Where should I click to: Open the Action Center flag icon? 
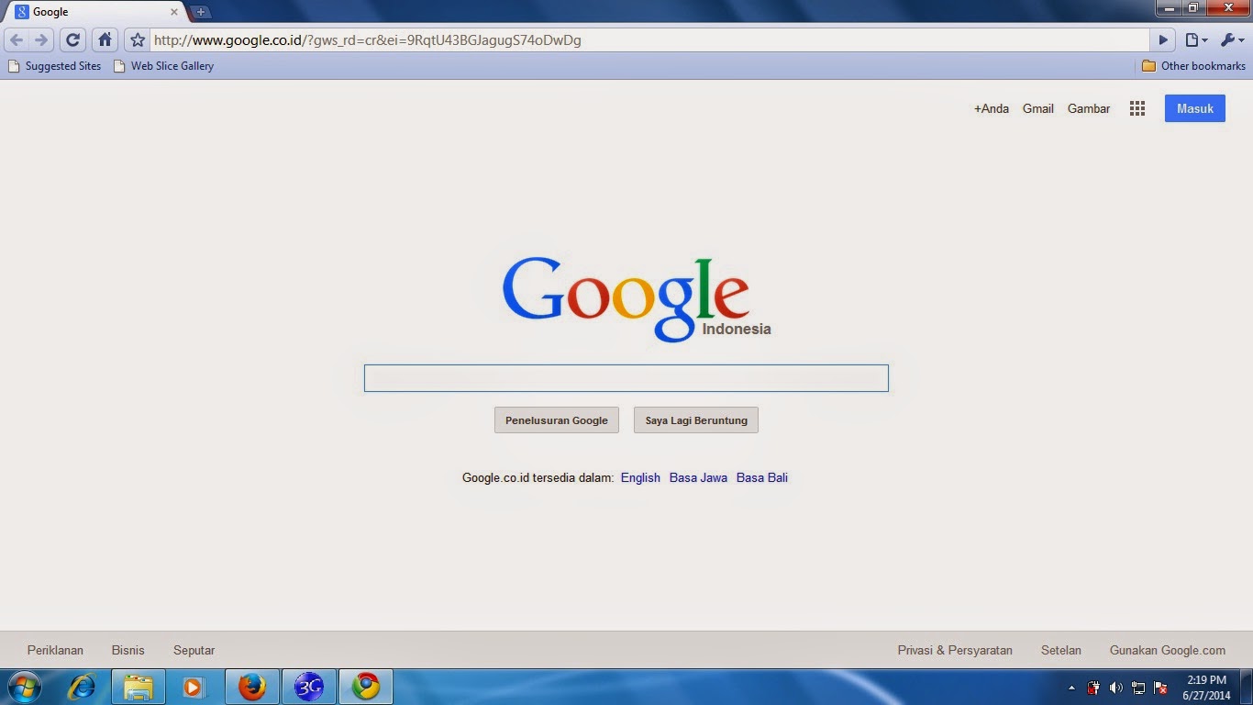click(1160, 688)
